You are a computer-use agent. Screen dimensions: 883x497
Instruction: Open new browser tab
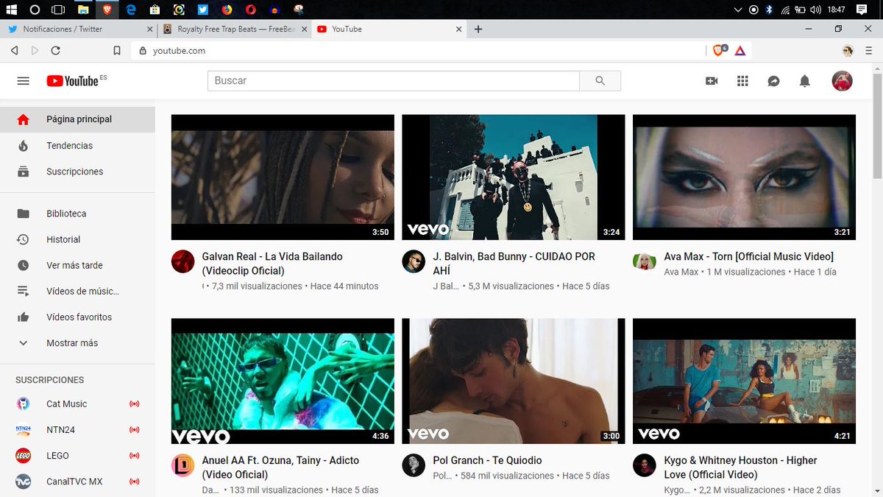pyautogui.click(x=478, y=29)
